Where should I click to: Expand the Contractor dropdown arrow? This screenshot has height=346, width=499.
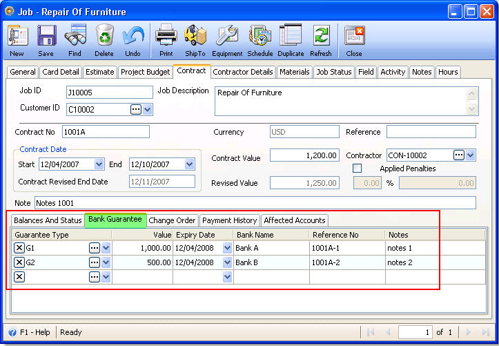point(471,155)
